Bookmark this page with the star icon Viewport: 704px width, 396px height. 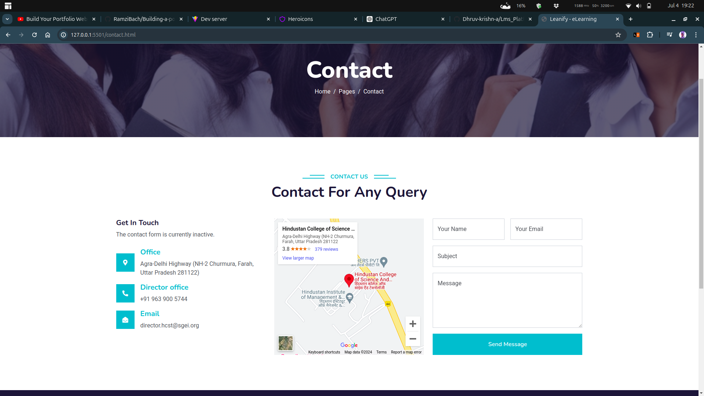[x=618, y=35]
